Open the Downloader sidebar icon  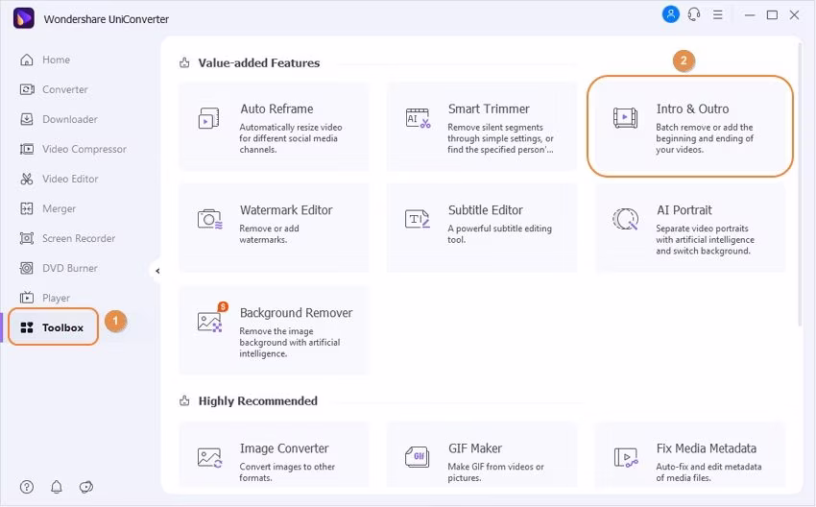click(27, 119)
